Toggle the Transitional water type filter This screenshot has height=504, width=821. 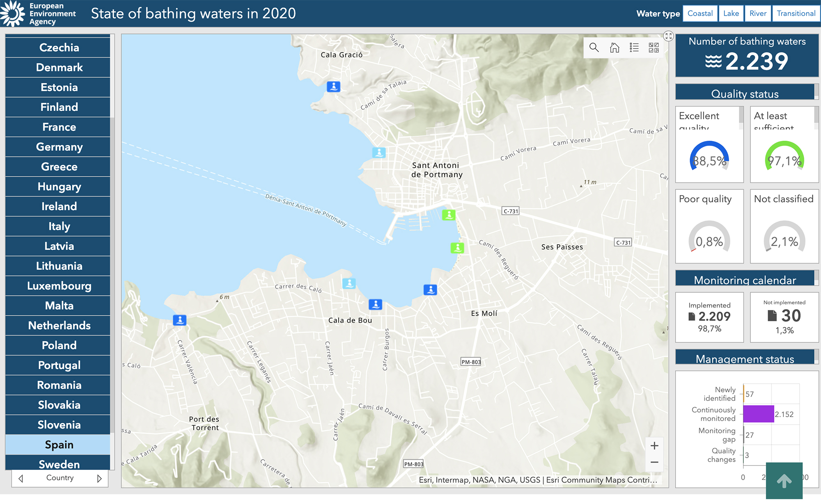coord(796,14)
